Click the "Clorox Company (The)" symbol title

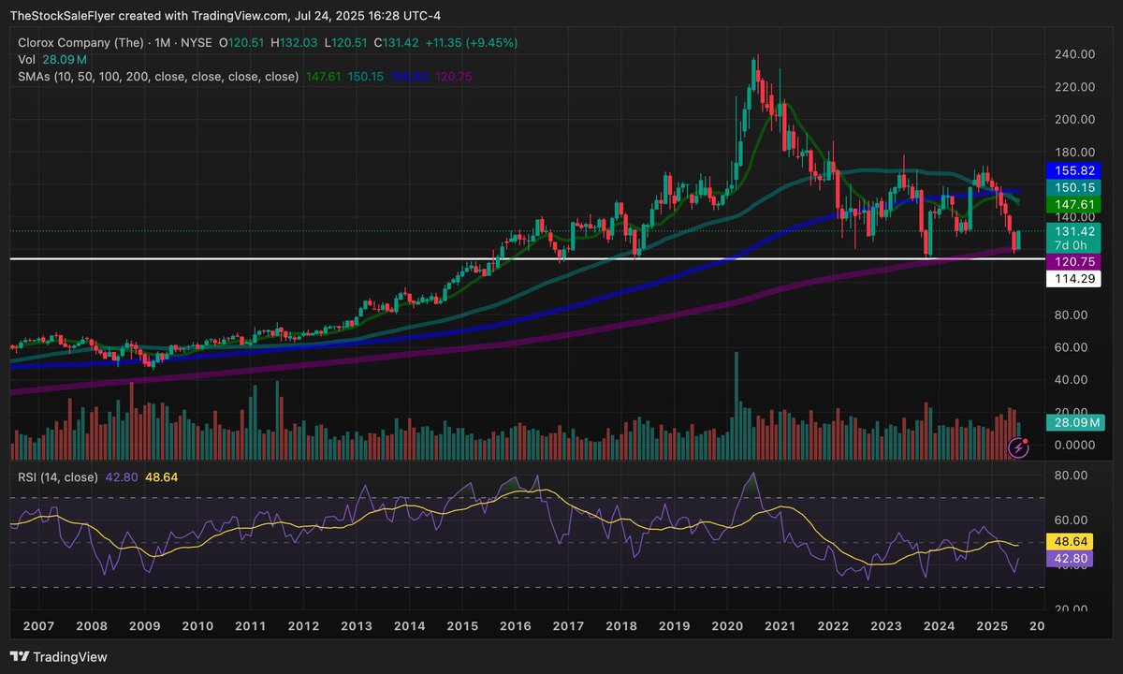pyautogui.click(x=81, y=43)
